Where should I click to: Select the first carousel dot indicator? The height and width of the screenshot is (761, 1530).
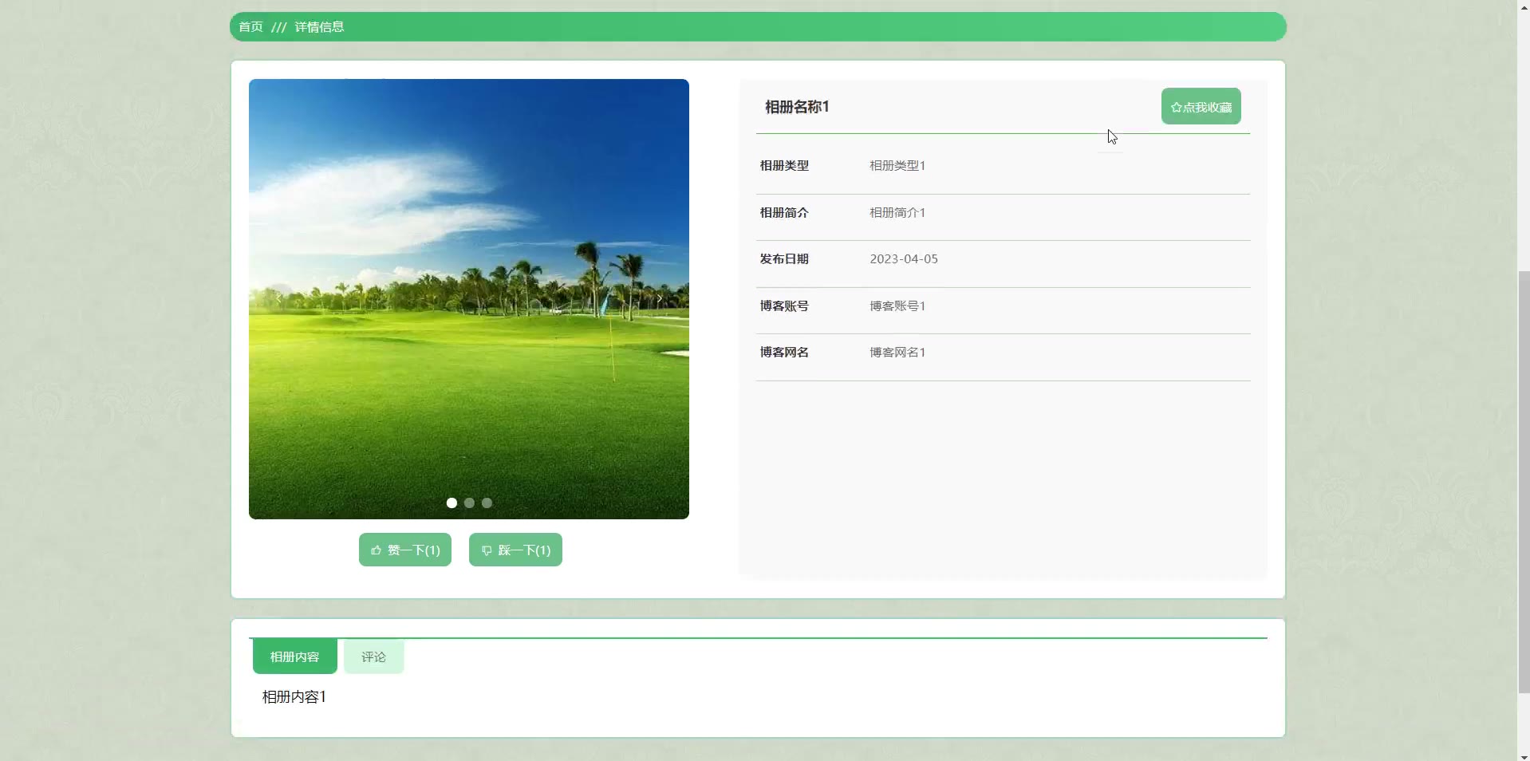pos(452,503)
